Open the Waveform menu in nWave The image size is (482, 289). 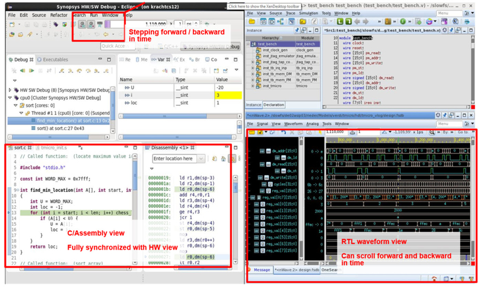pos(293,124)
